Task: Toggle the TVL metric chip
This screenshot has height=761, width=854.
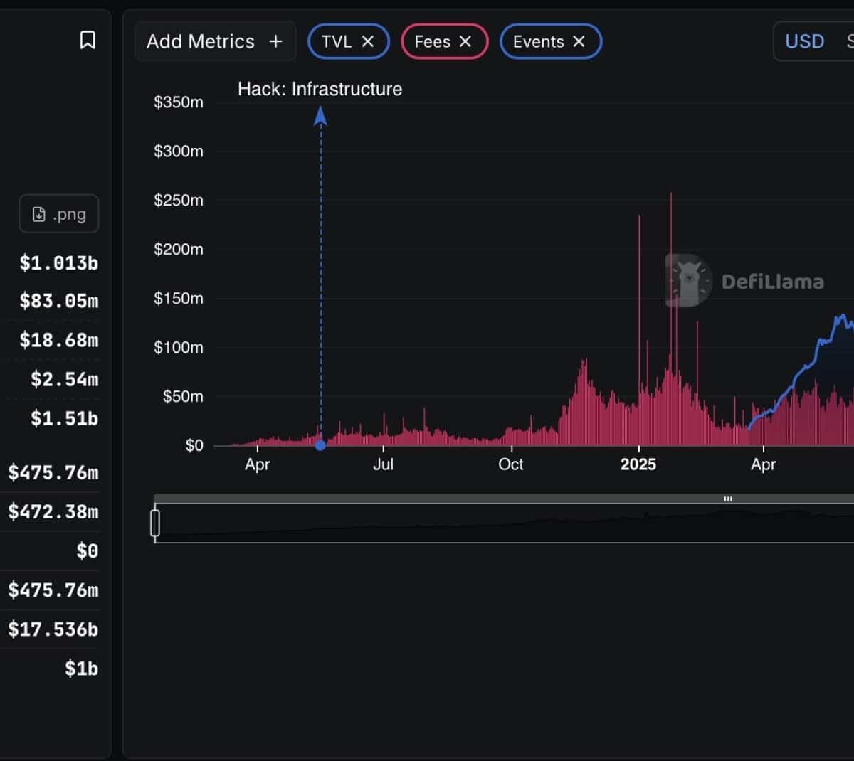Action: pyautogui.click(x=336, y=41)
